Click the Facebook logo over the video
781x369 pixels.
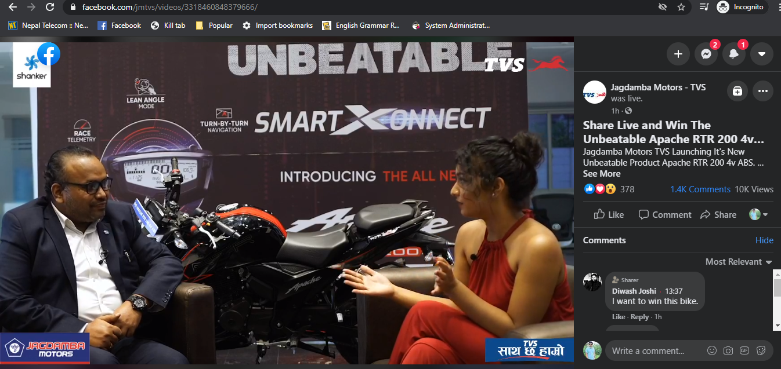coord(49,54)
